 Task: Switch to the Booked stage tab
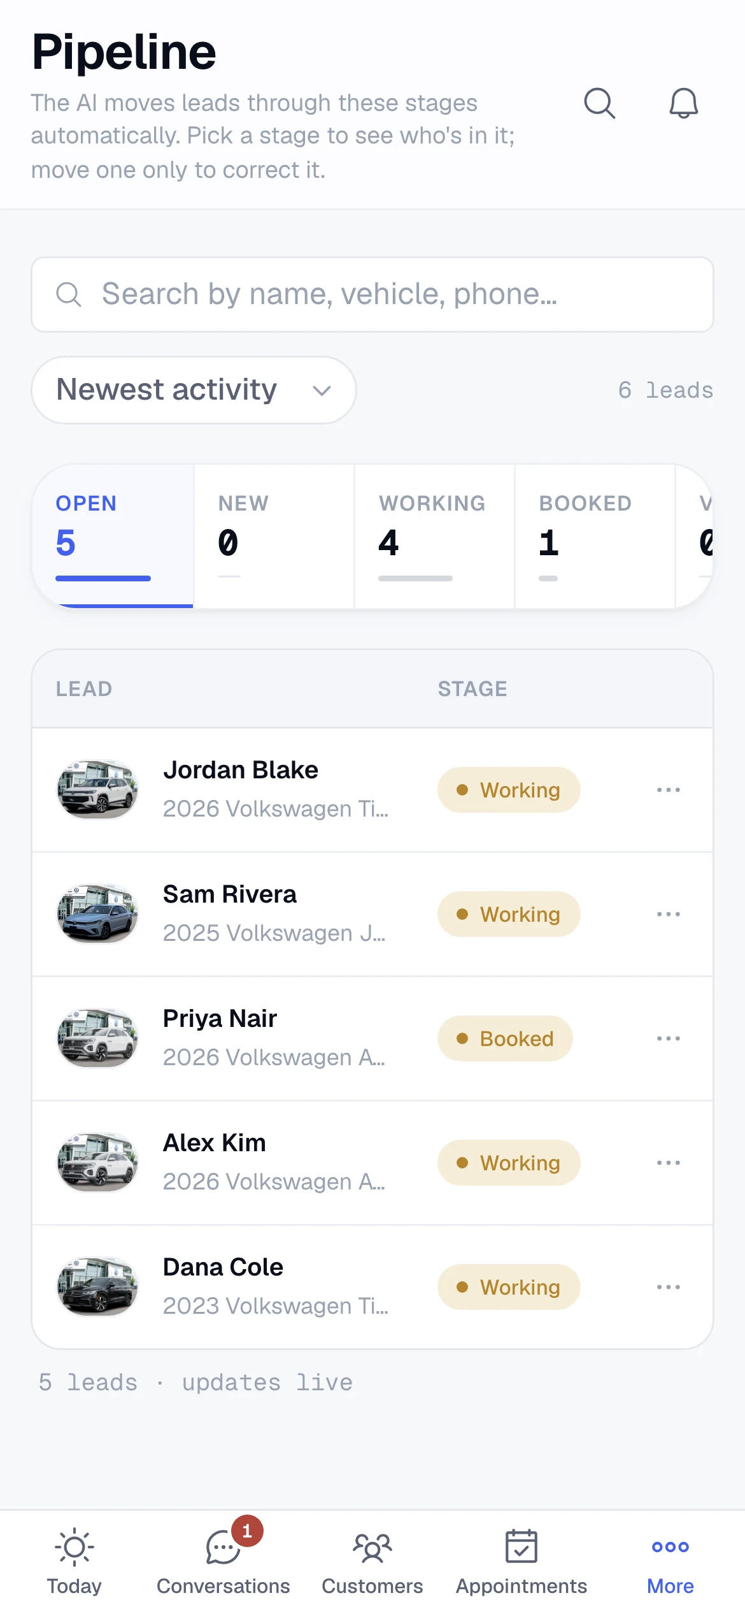point(595,536)
